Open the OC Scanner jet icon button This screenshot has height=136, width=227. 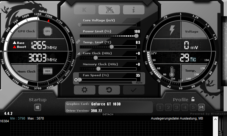coord(109,10)
